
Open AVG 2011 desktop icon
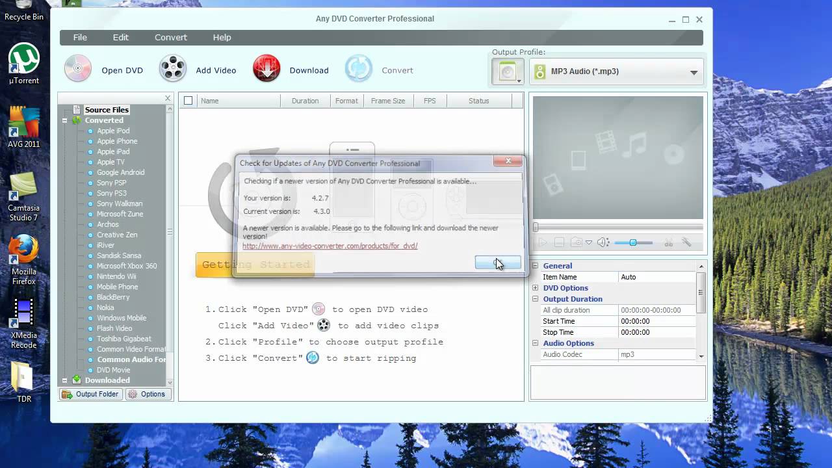click(x=24, y=127)
